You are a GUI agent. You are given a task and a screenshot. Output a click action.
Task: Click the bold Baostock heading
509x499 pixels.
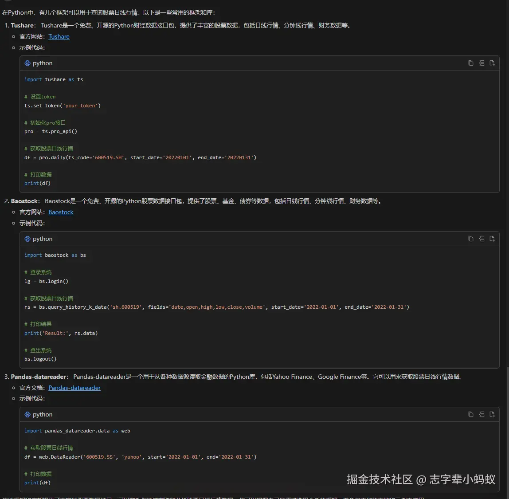pyautogui.click(x=24, y=201)
